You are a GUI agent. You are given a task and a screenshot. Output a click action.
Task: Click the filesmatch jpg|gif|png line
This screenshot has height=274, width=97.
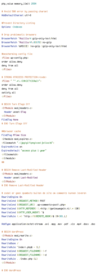[x=28, y=143]
